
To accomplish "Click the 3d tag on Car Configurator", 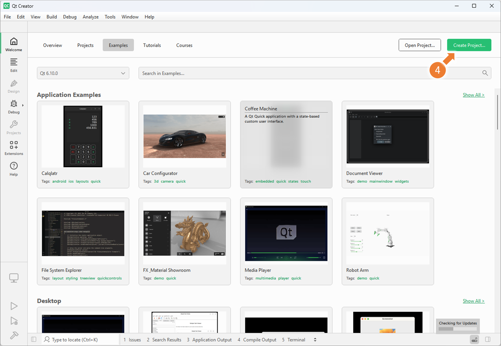I will 156,181.
